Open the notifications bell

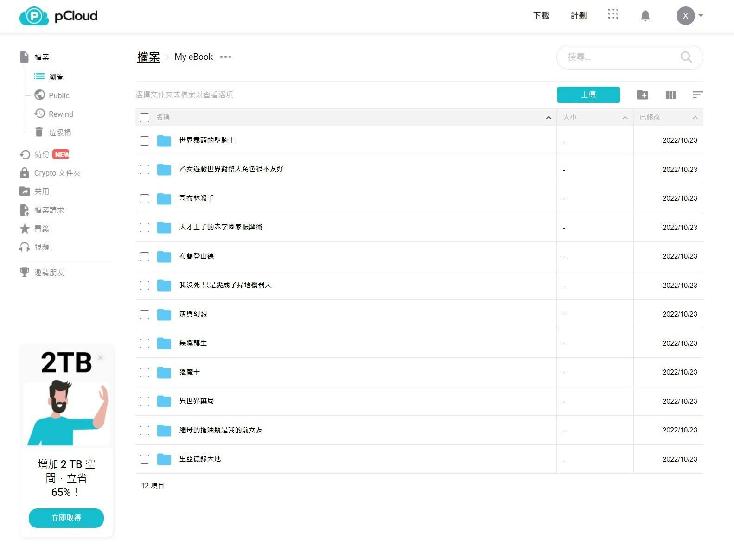[x=645, y=16]
